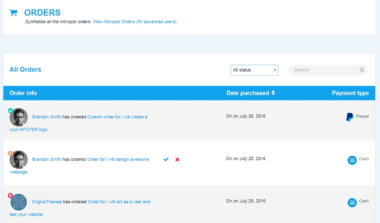Click the Cash icon for EngineThemes' order

[x=352, y=202]
